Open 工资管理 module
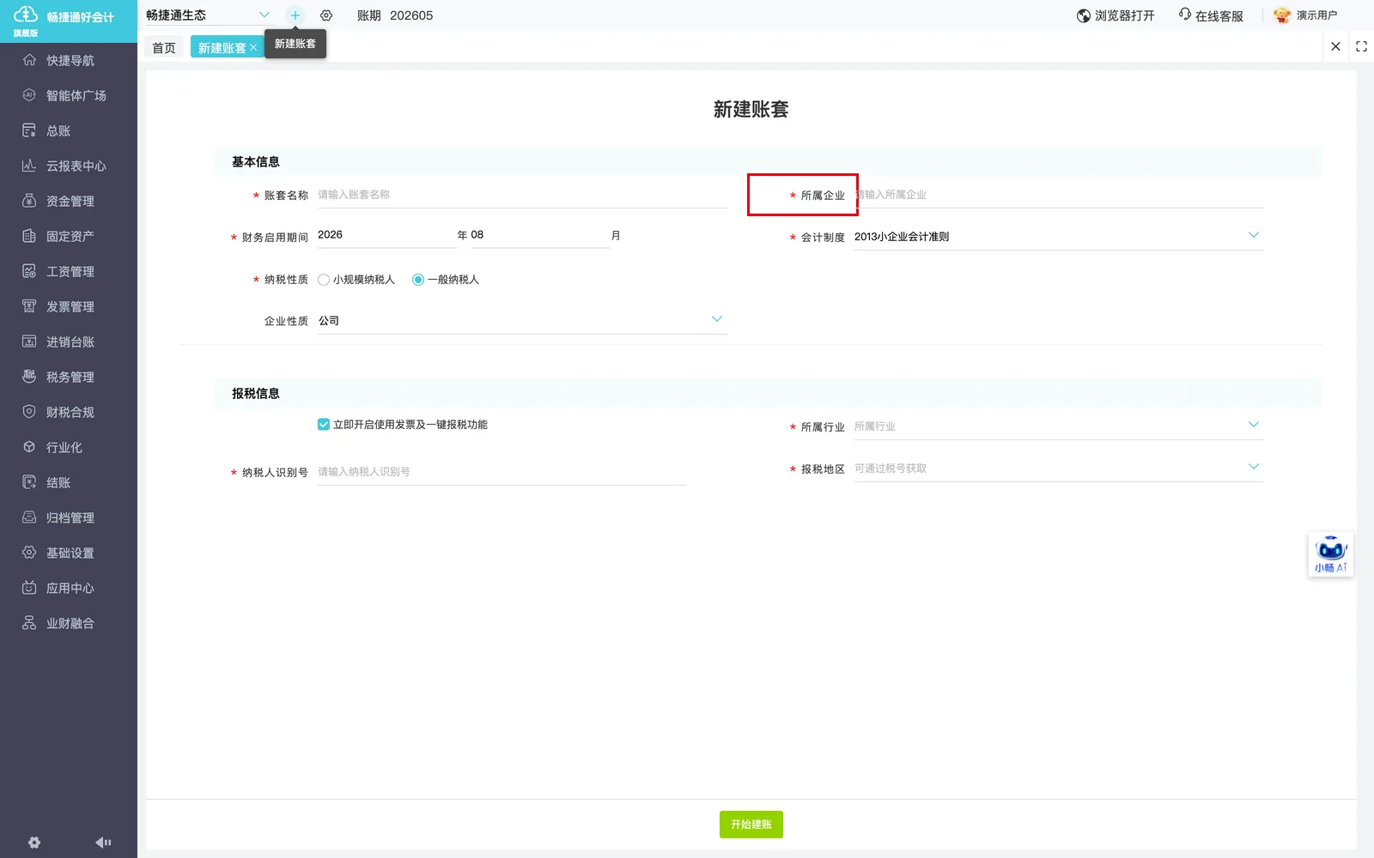This screenshot has height=858, width=1374. tap(69, 271)
